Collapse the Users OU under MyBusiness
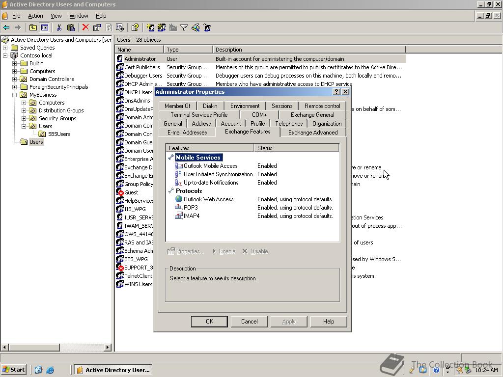 point(24,126)
